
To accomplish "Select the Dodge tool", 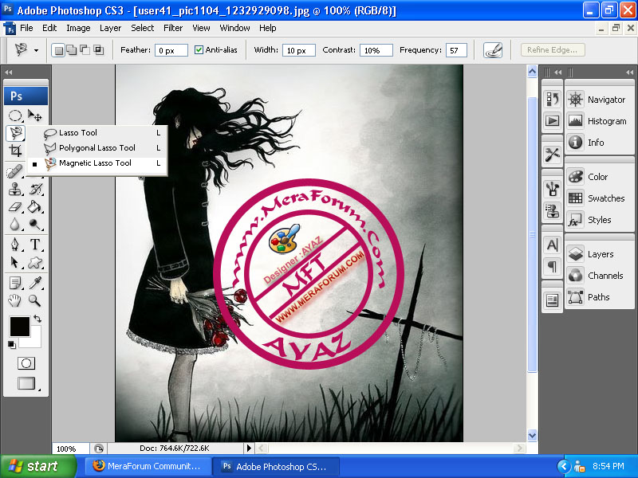I will pyautogui.click(x=35, y=225).
